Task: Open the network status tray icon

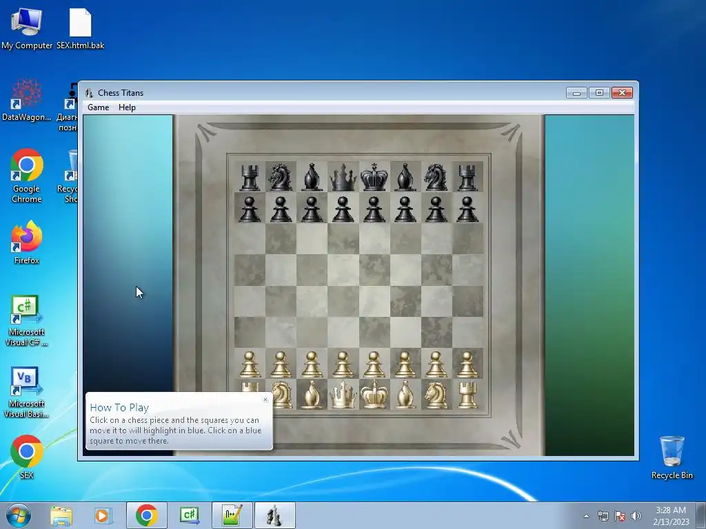Action: [x=603, y=516]
